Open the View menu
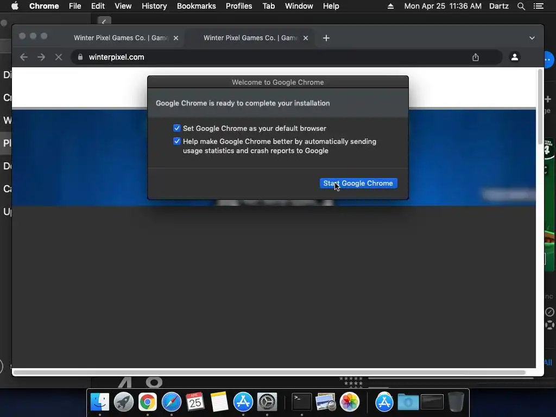 [x=123, y=6]
